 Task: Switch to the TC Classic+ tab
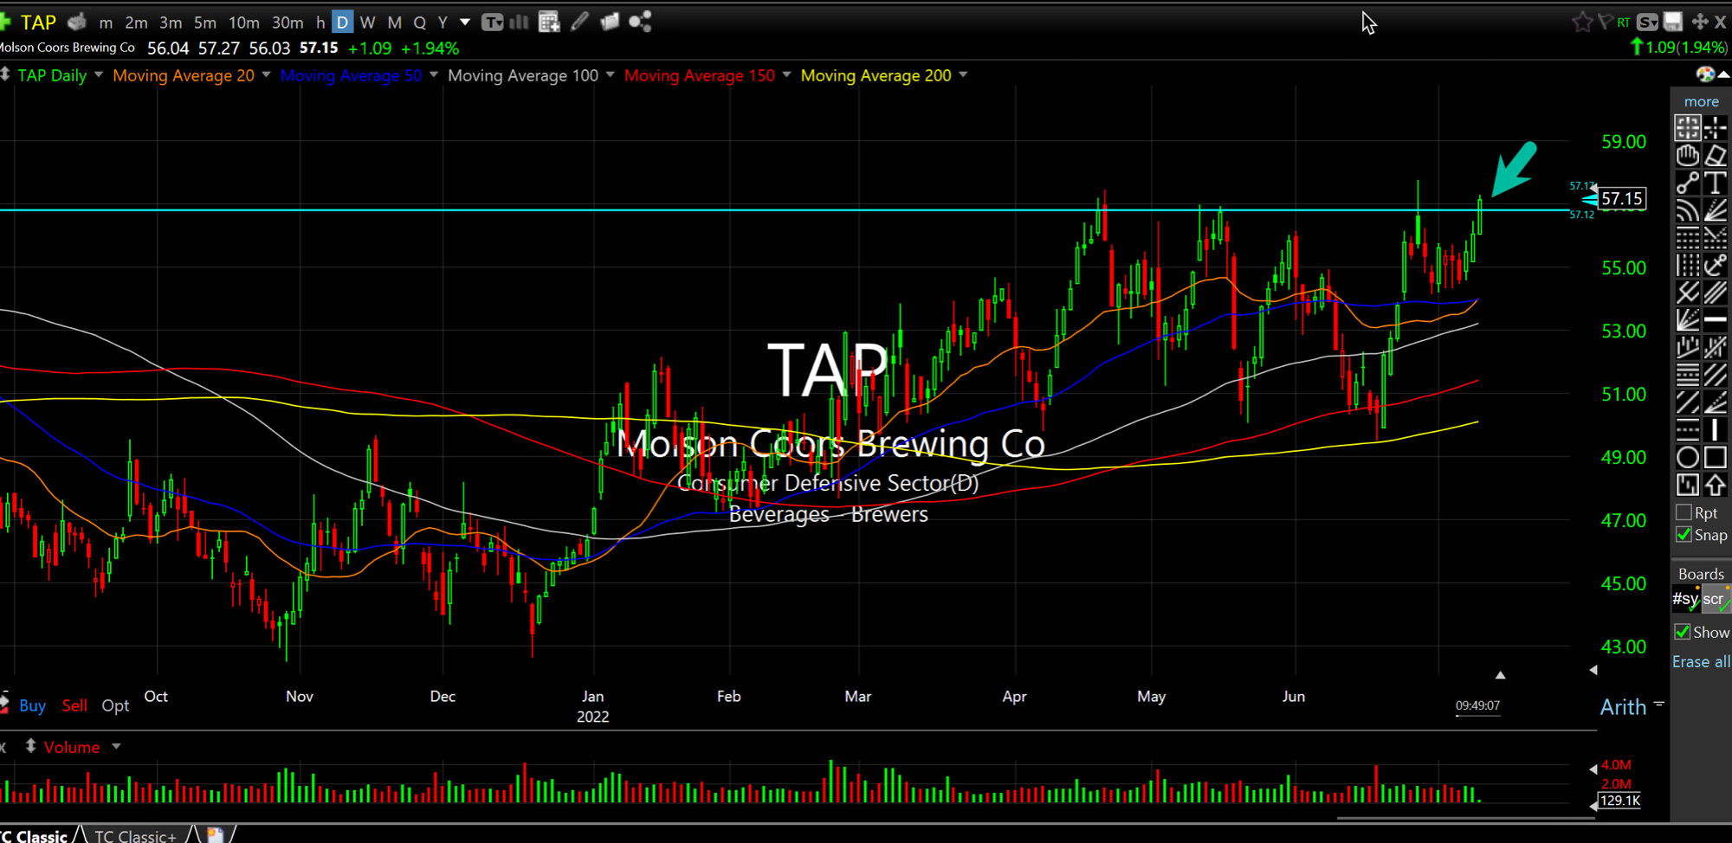(135, 835)
